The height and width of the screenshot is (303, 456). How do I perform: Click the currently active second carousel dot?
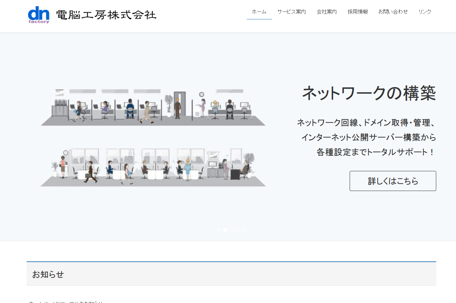(x=225, y=230)
